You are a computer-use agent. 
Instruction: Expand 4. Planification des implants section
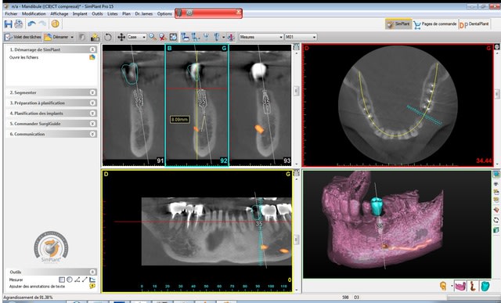tap(51, 114)
